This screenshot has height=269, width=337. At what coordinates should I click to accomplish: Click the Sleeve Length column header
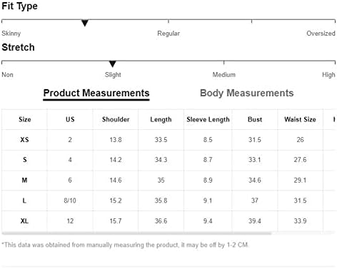(208, 119)
